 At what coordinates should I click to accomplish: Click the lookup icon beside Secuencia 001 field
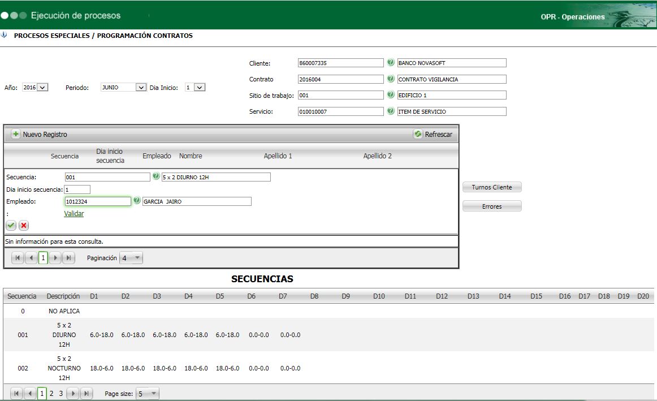click(156, 176)
